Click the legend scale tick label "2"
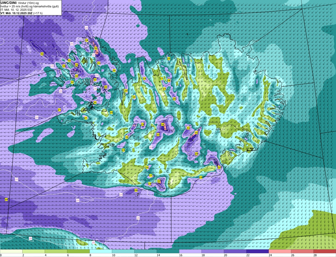The width and height of the screenshot is (336, 257). 23,255
